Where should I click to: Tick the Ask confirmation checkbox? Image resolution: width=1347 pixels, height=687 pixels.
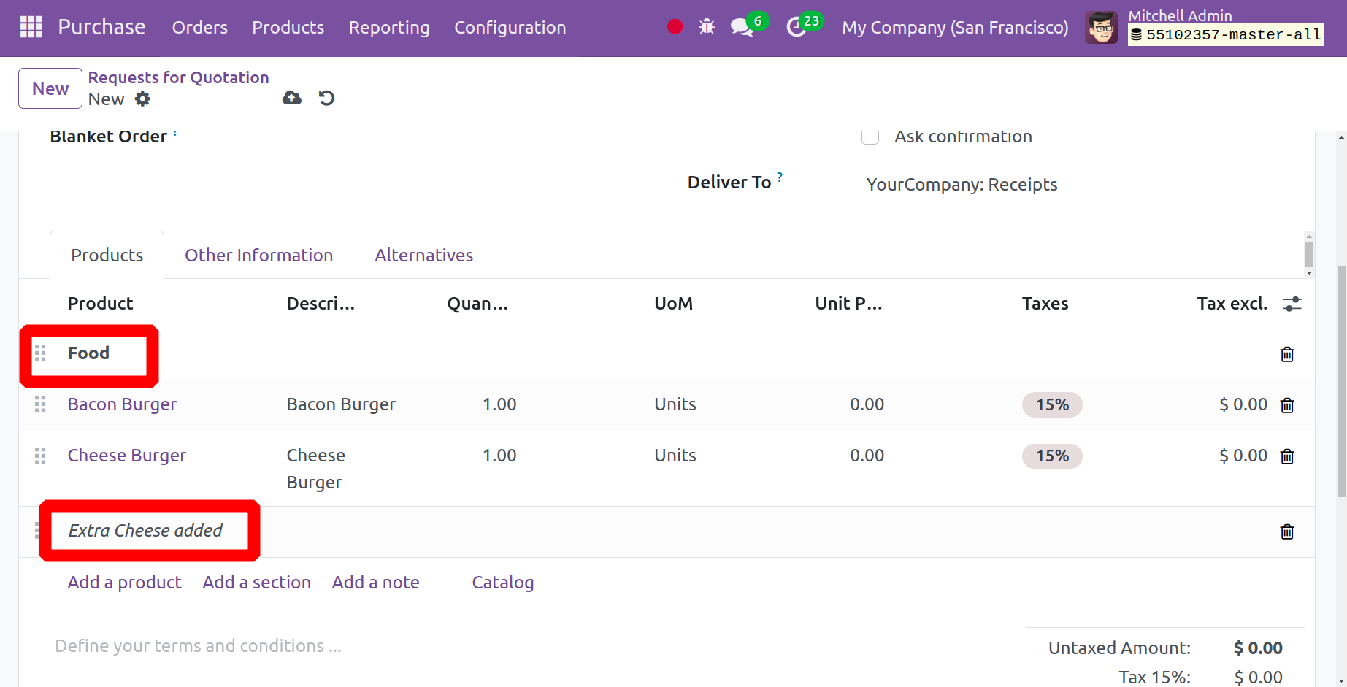click(870, 137)
